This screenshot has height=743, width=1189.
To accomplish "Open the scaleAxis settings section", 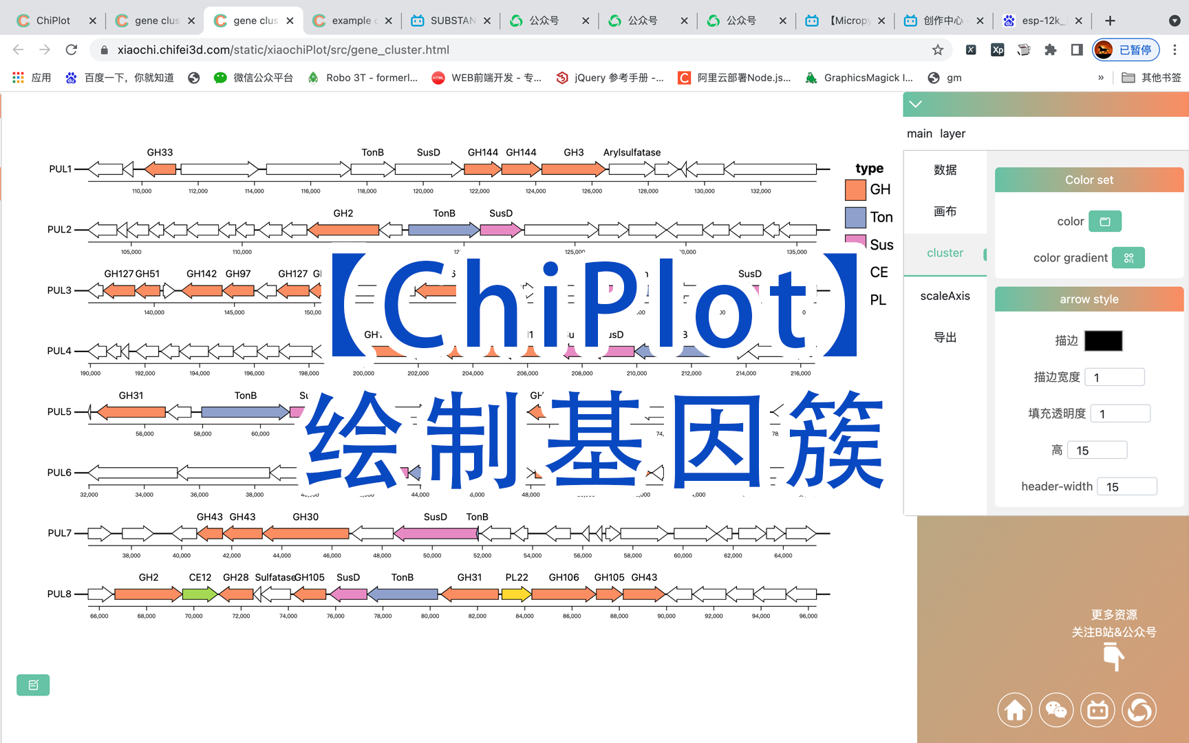I will 945,296.
